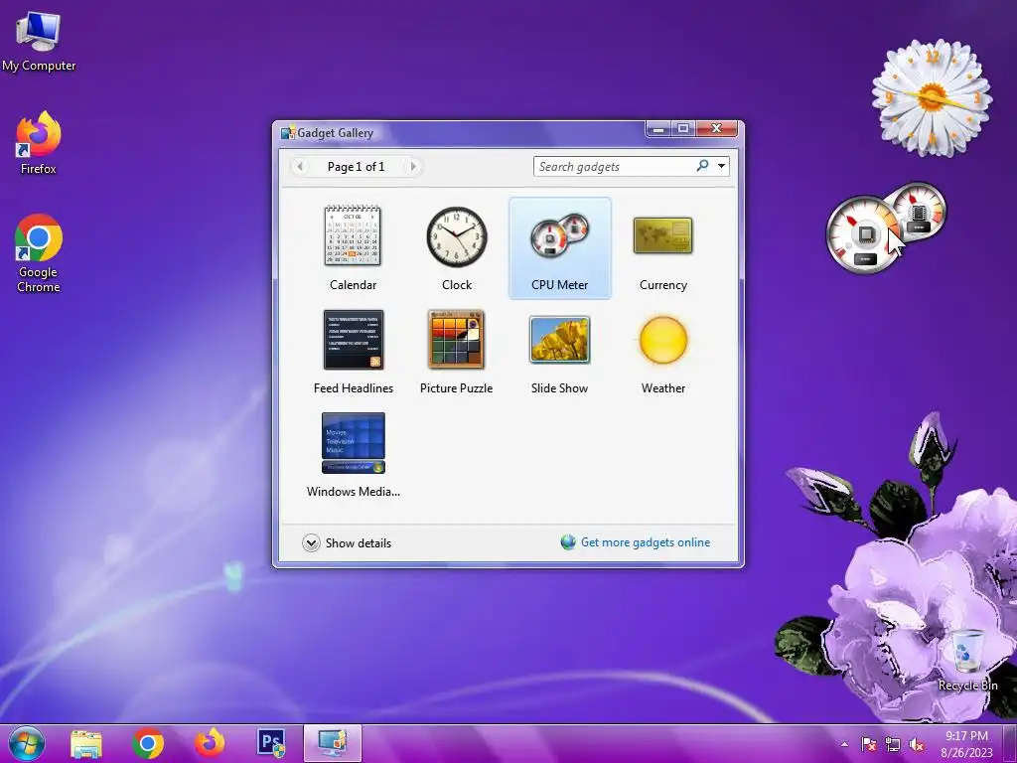Select the Firefox desktop shortcut

[x=39, y=143]
